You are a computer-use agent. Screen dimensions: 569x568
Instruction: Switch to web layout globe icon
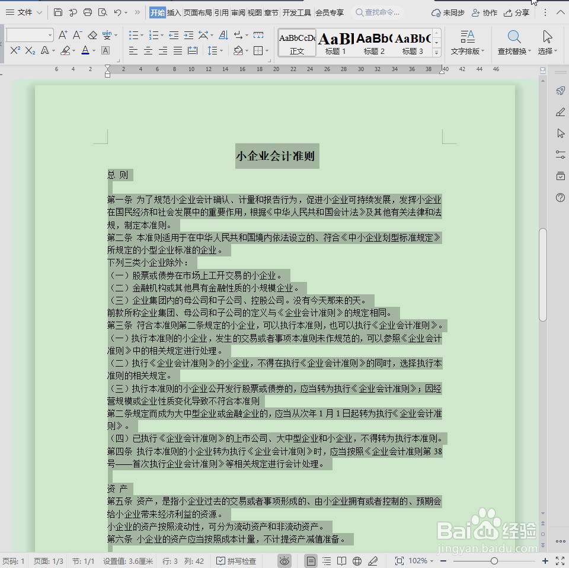pos(357,561)
